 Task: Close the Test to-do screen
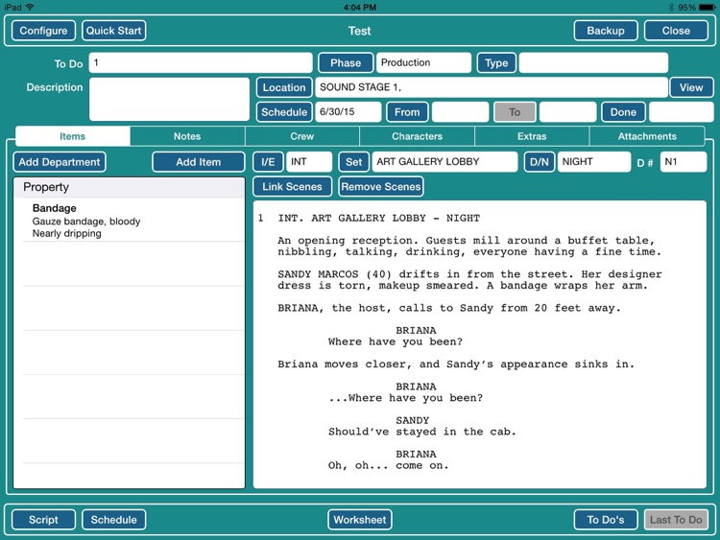point(676,31)
